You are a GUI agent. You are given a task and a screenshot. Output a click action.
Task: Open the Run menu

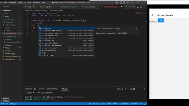(30, 2)
